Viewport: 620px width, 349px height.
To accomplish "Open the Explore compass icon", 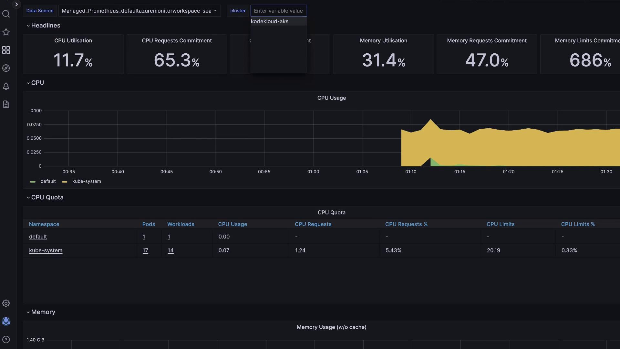I will click(x=6, y=68).
